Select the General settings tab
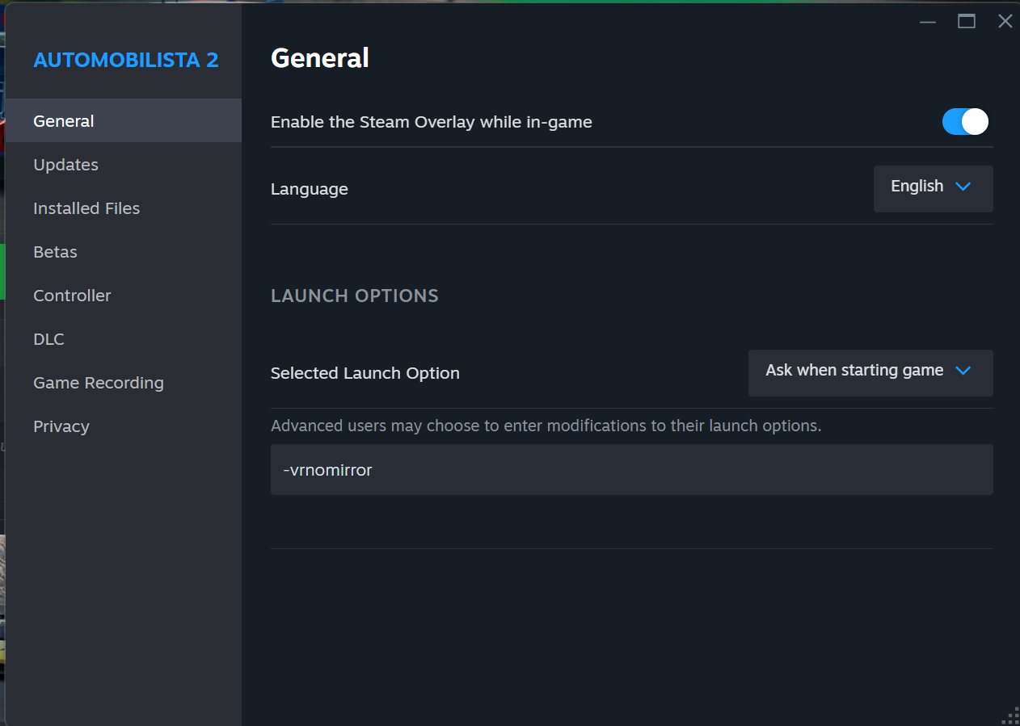This screenshot has height=726, width=1020. (x=64, y=121)
